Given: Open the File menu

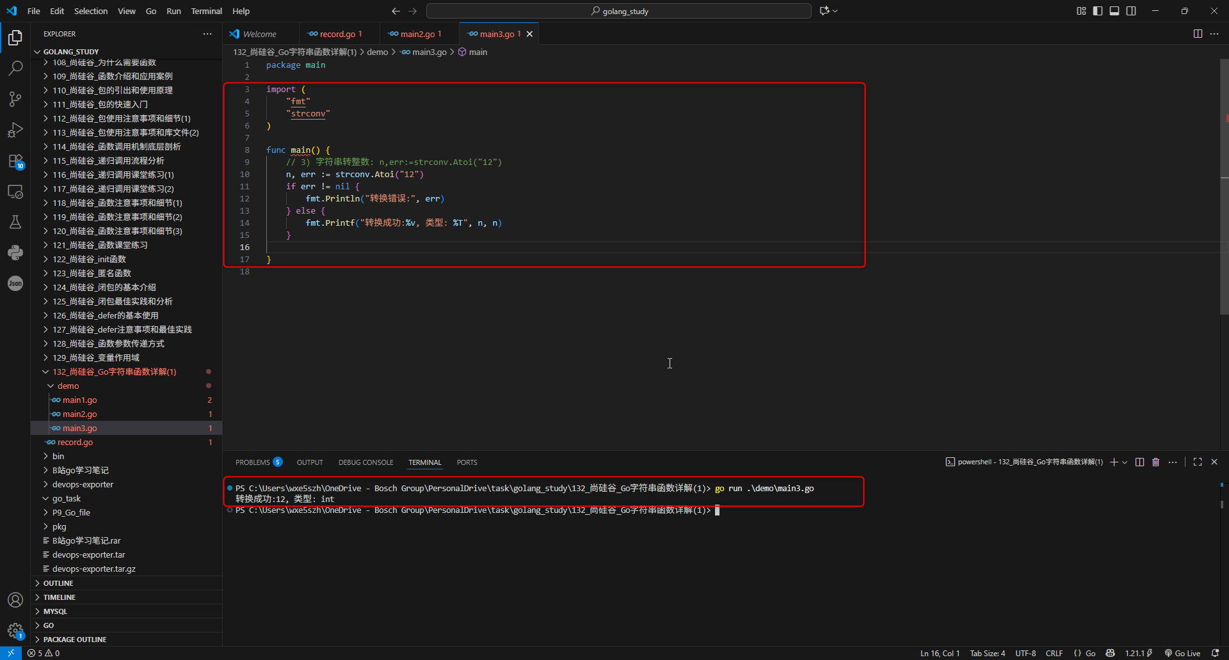Looking at the screenshot, I should click(x=34, y=11).
